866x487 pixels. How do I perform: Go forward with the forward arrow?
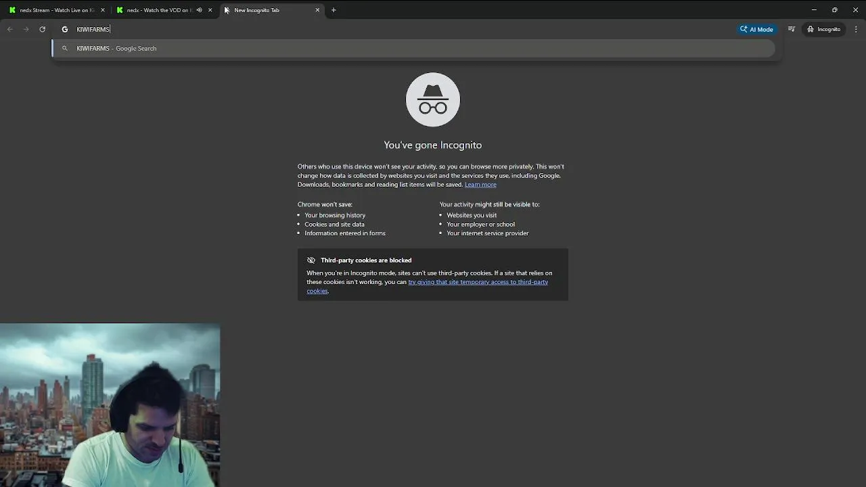(x=26, y=29)
